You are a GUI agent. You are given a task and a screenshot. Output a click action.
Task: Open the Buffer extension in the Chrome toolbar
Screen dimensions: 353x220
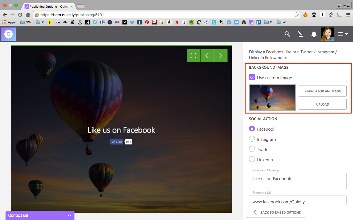(x=314, y=15)
